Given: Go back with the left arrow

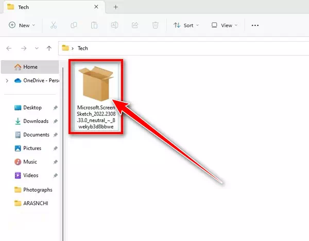Looking at the screenshot, I should click(x=9, y=48).
